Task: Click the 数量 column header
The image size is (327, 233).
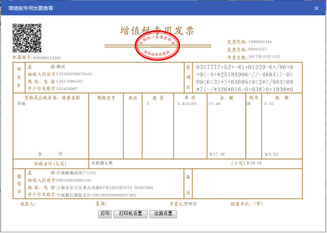Action: [158, 98]
